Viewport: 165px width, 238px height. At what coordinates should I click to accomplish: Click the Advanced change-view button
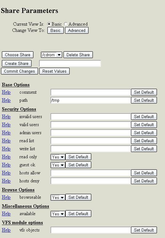pos(77,30)
